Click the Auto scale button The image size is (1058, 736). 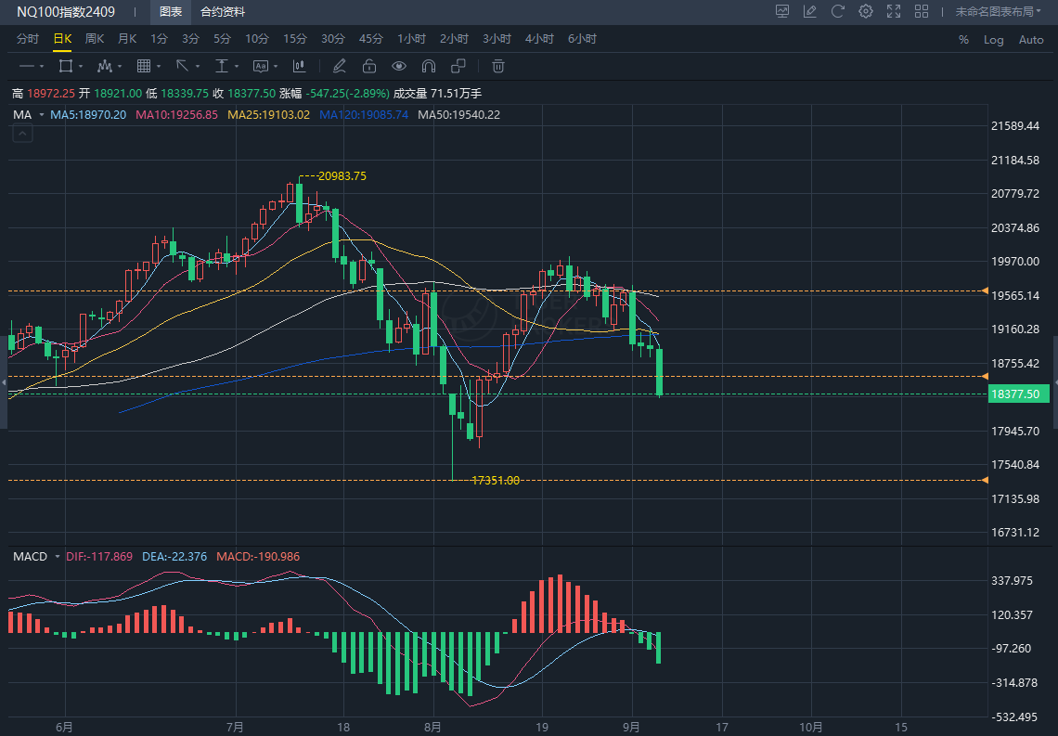[1031, 40]
